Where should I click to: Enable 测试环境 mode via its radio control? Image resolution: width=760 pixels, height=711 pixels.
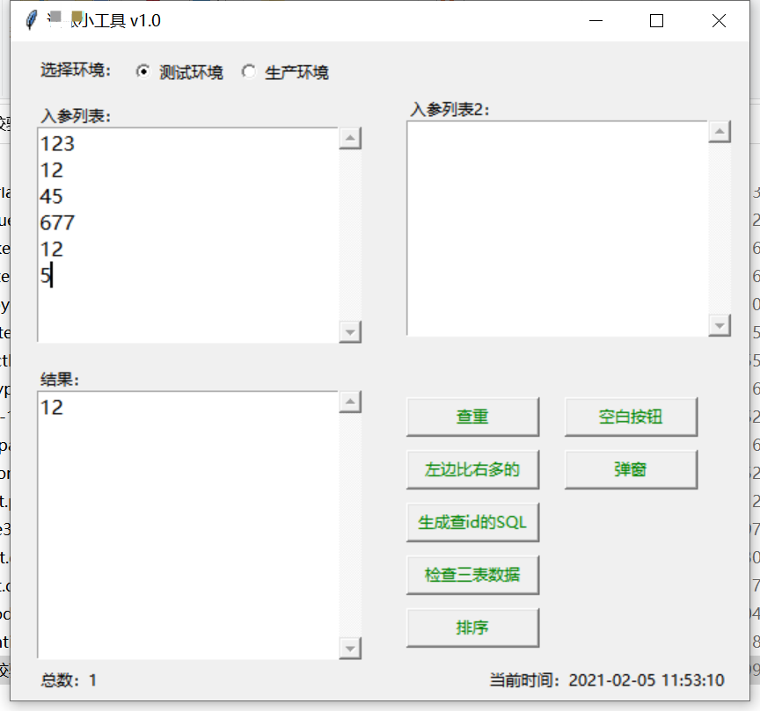coord(142,72)
